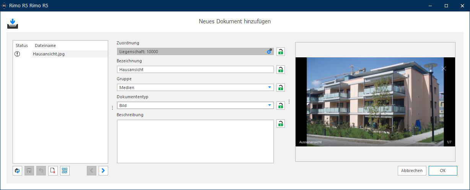This screenshot has height=190, width=470.
Task: Remove document with the red-X page icon
Action: tap(53, 171)
